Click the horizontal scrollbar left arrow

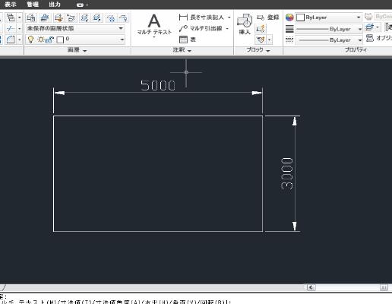coord(311,287)
